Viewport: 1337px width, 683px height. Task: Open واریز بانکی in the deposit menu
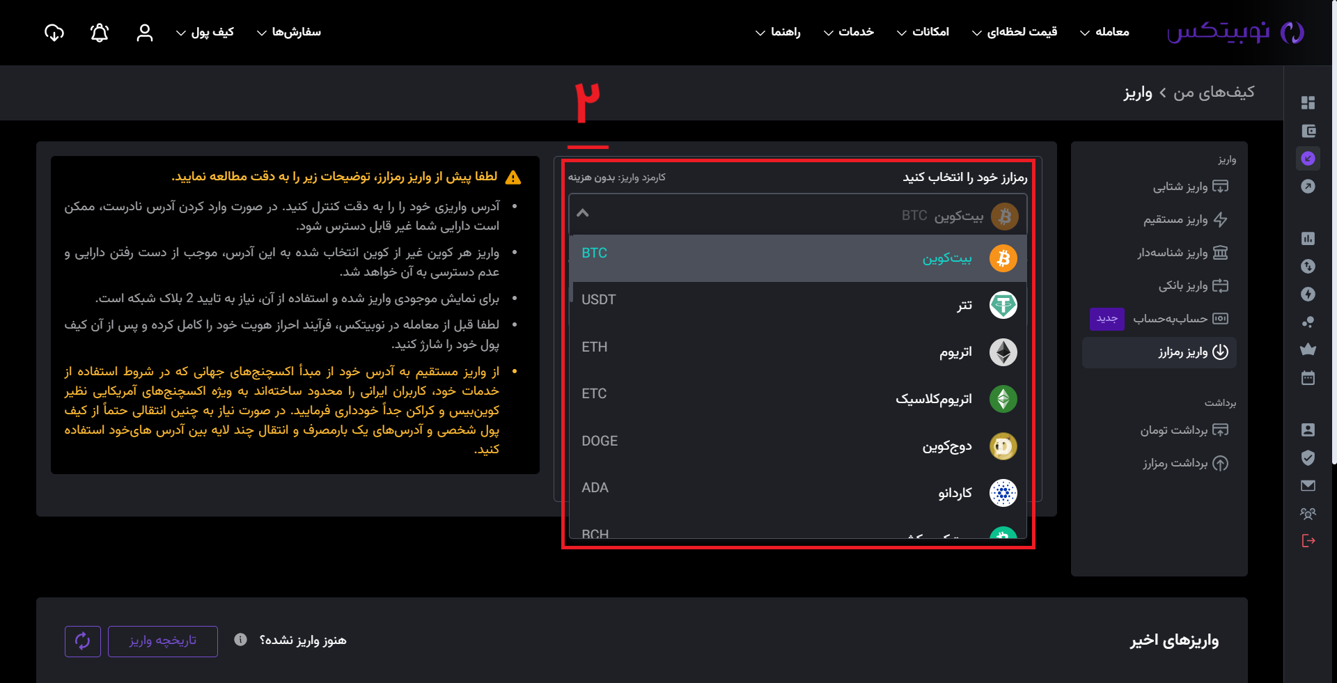[x=1193, y=285]
